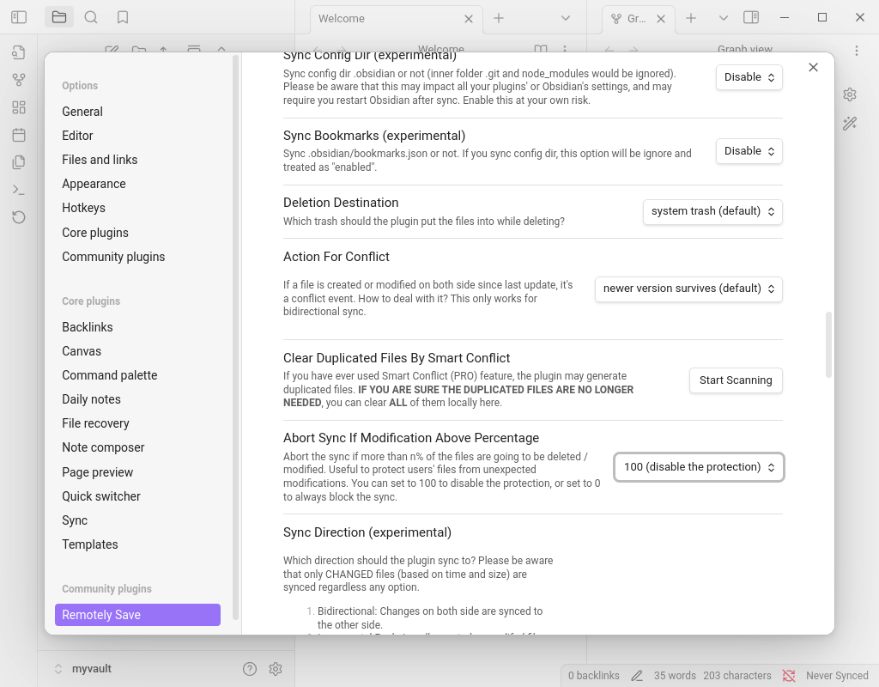The height and width of the screenshot is (687, 879).
Task: Expand the Deletion Destination dropdown
Action: click(712, 211)
